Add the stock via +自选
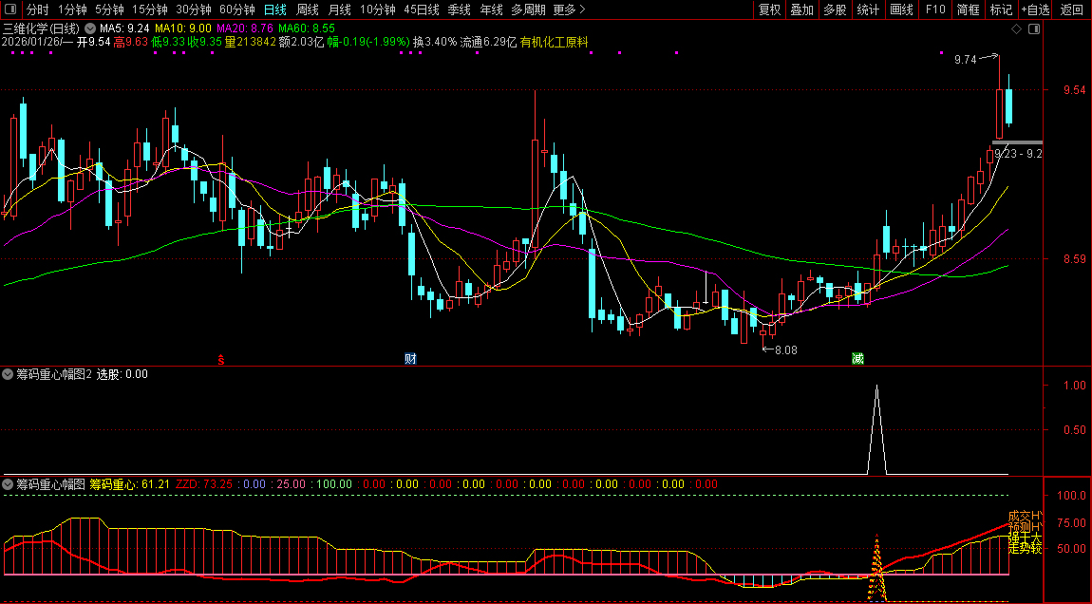The height and width of the screenshot is (604, 1092). (x=1035, y=9)
